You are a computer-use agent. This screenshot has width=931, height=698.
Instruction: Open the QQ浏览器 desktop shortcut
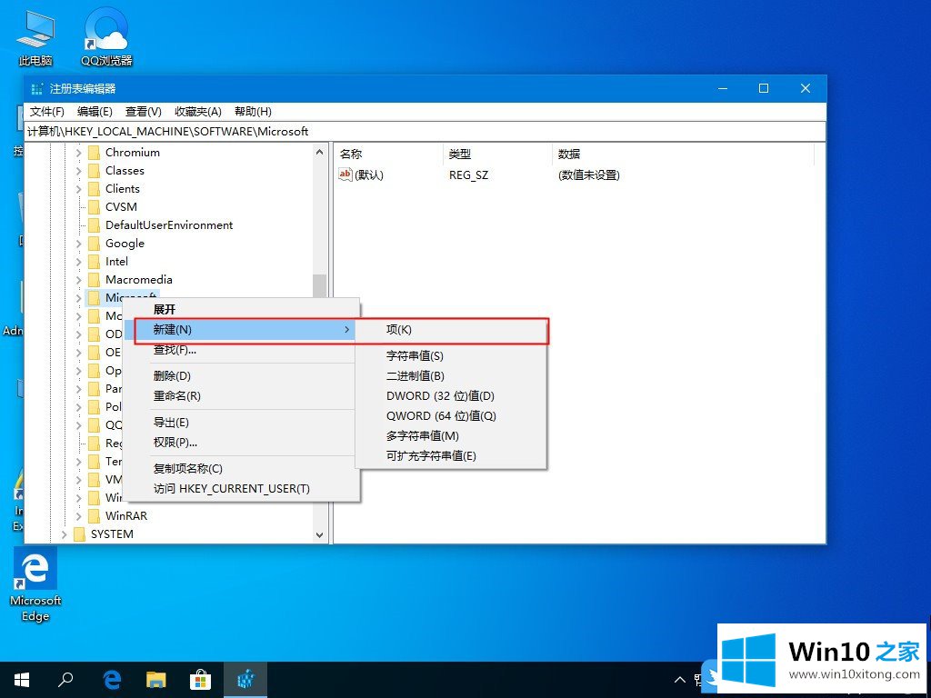[x=106, y=37]
